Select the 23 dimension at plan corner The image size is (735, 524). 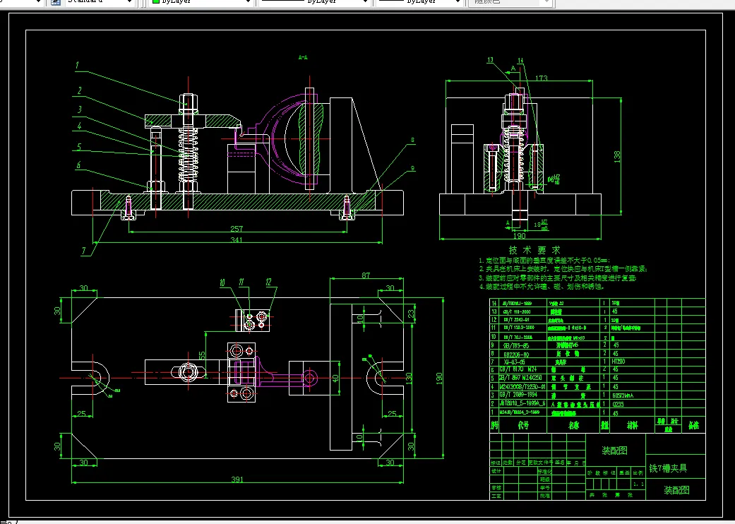pos(412,313)
